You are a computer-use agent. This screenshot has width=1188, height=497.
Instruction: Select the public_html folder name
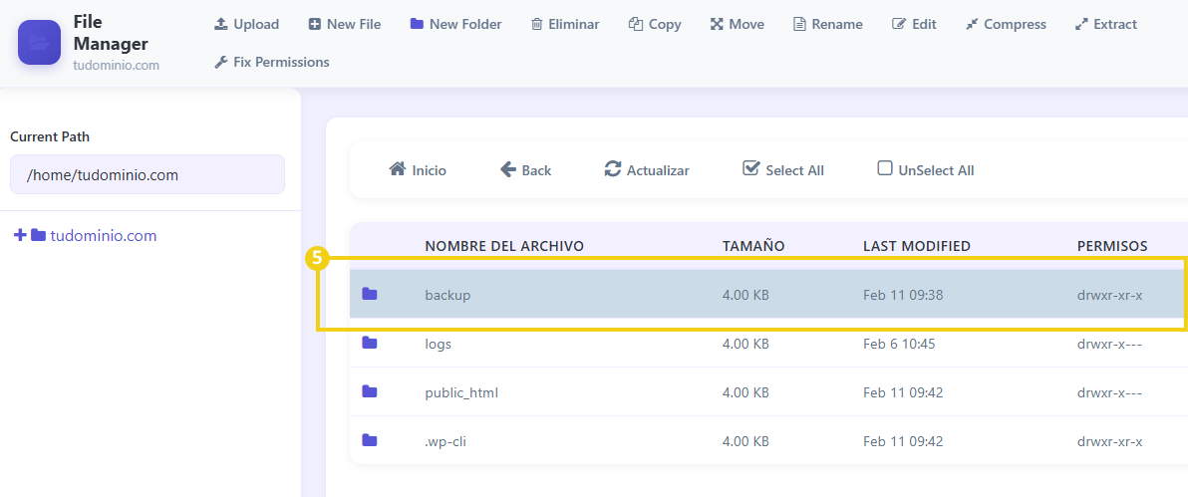coord(461,393)
